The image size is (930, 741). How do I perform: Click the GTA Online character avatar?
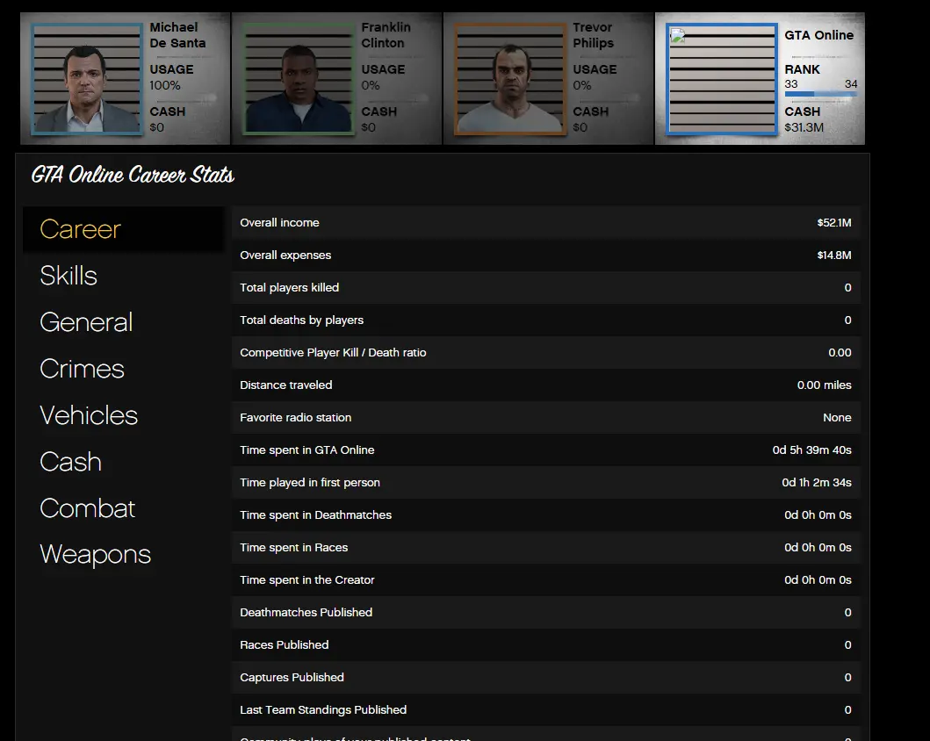click(x=722, y=79)
